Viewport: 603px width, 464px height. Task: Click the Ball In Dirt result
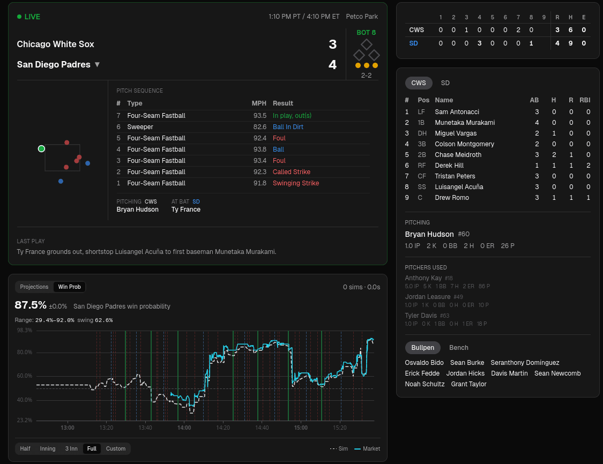pos(288,127)
